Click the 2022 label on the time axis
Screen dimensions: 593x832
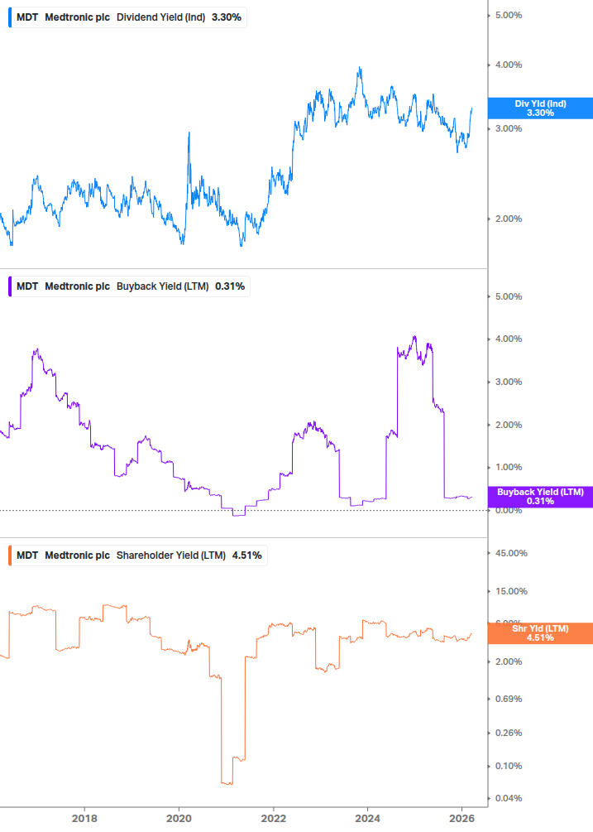[274, 818]
